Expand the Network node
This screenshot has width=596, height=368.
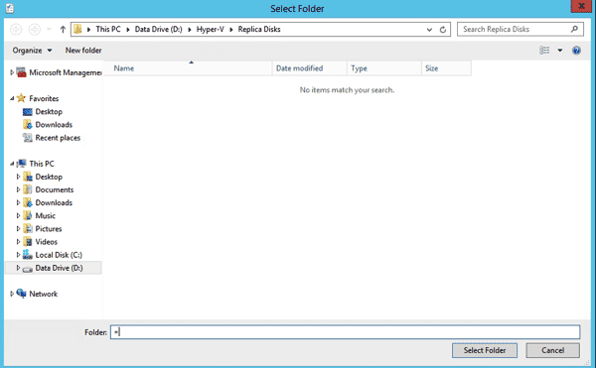pos(12,294)
